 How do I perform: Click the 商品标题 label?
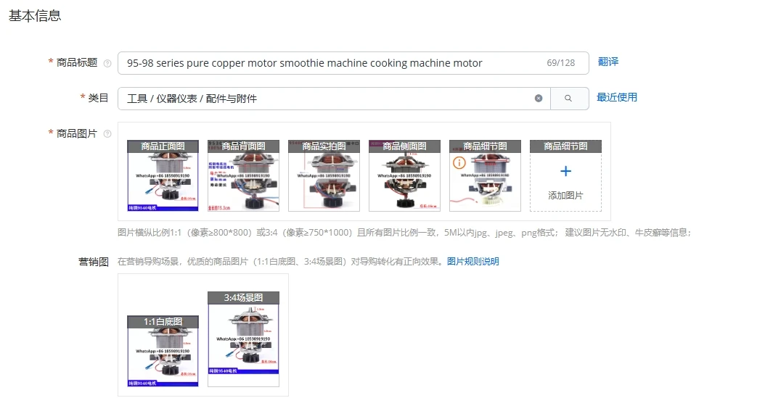coord(77,63)
